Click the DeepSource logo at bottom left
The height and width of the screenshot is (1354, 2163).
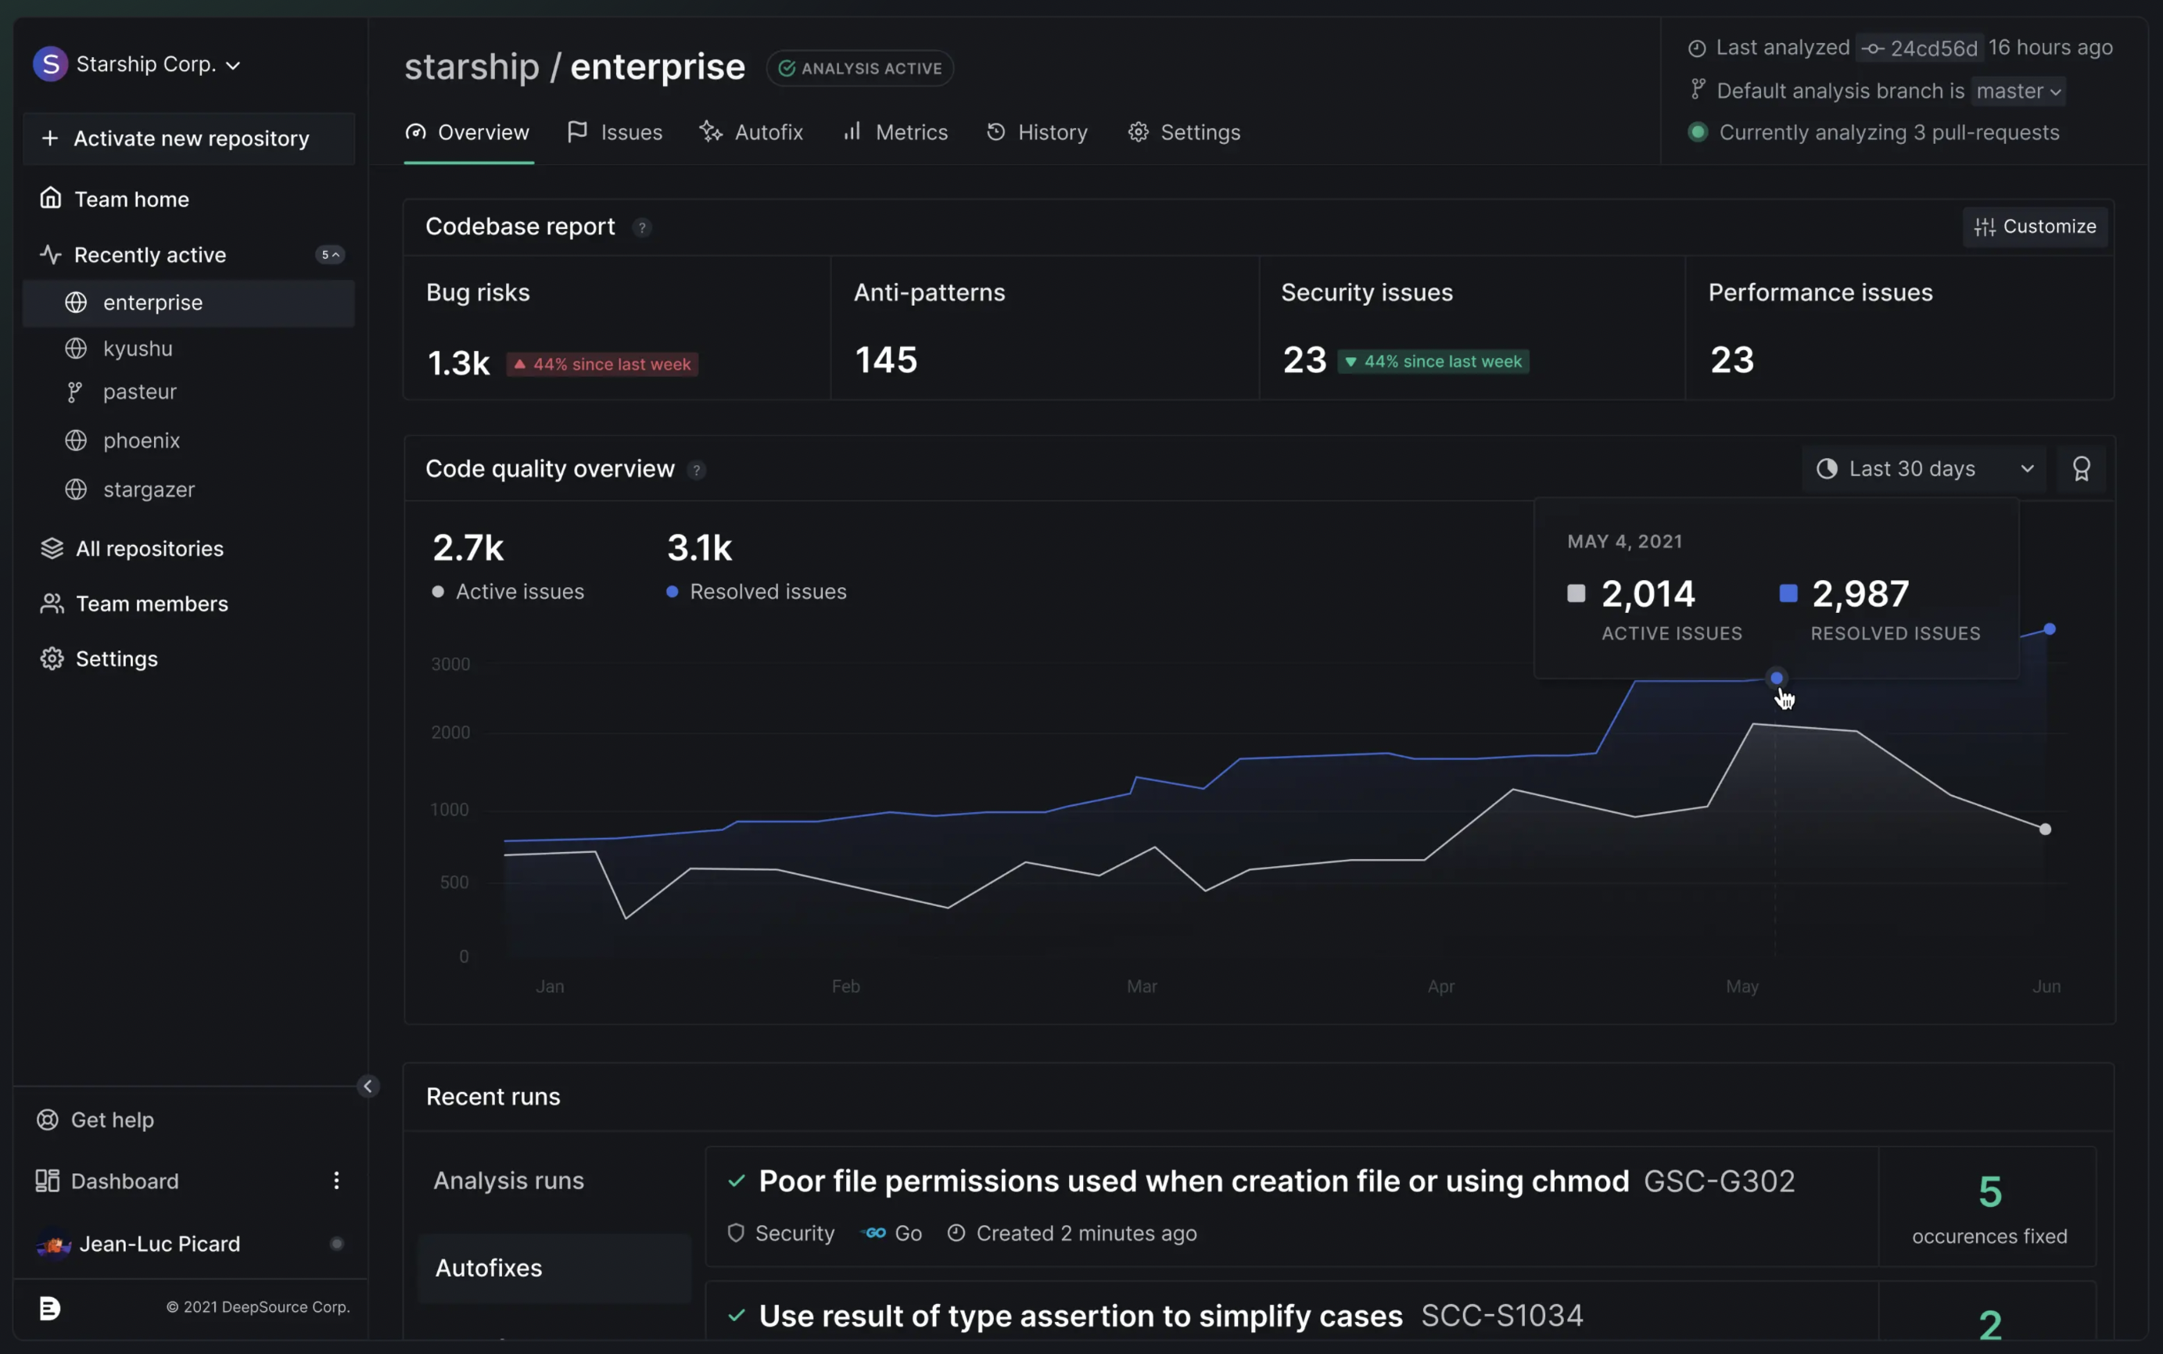pyautogui.click(x=49, y=1307)
